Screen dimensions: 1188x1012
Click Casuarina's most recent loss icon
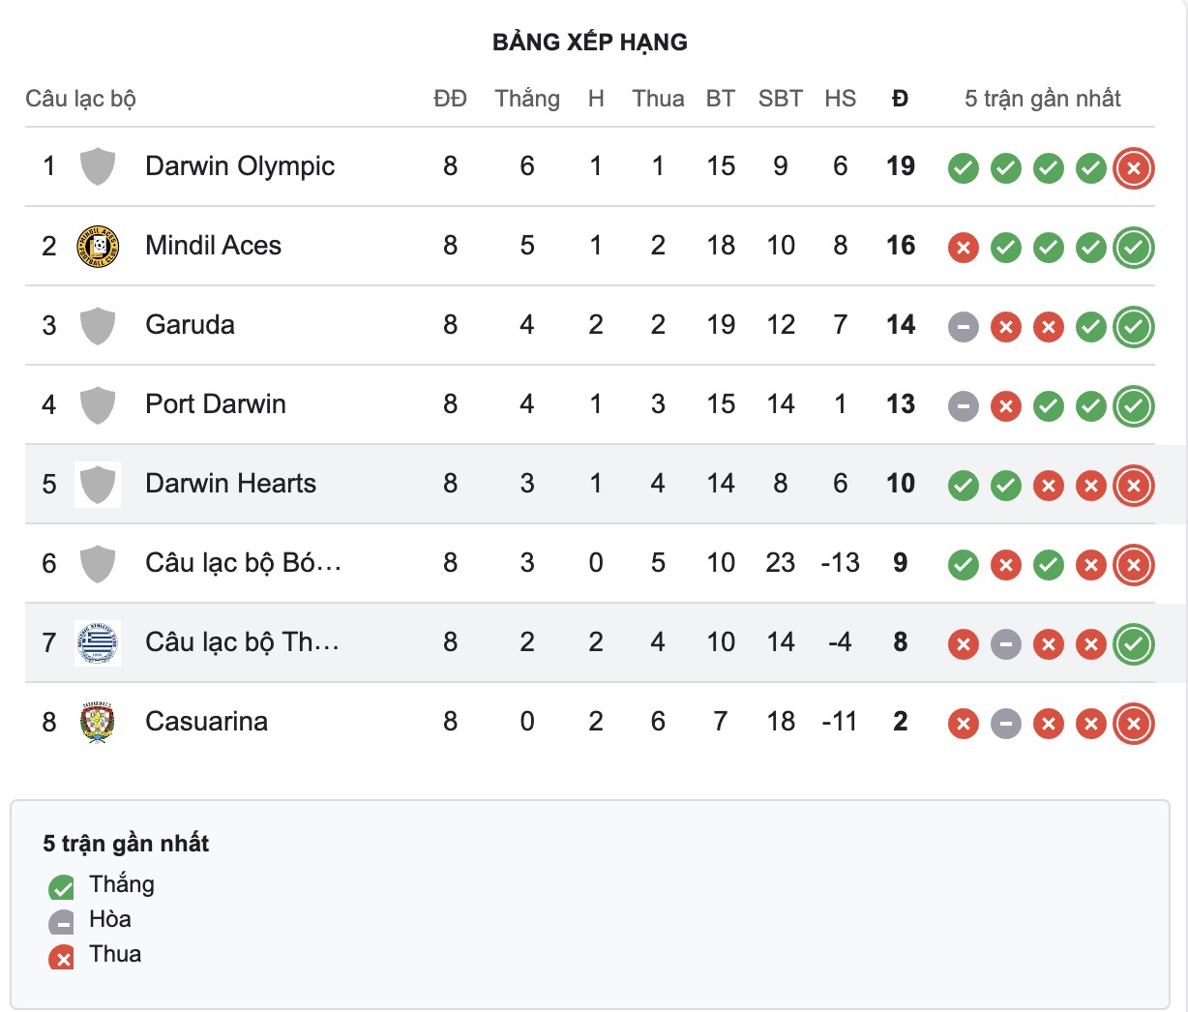(x=1133, y=724)
